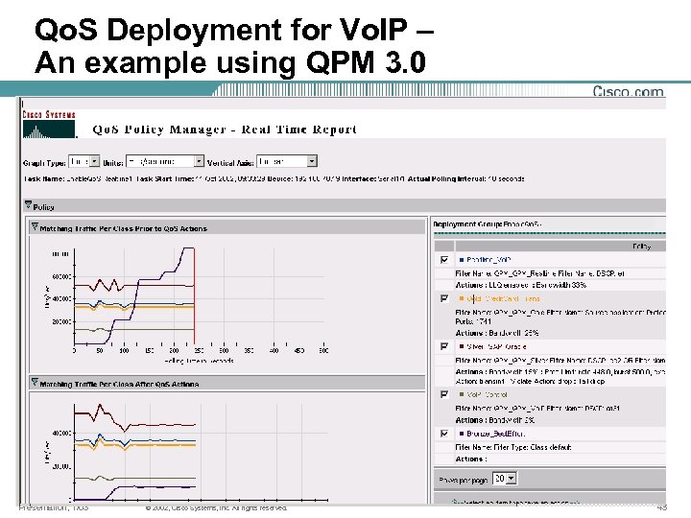
Task: Click Realtime policy Actions LLQ bandwidth text
Action: pyautogui.click(x=520, y=285)
